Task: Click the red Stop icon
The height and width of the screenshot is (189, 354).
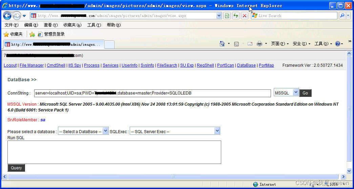Action: point(244,16)
